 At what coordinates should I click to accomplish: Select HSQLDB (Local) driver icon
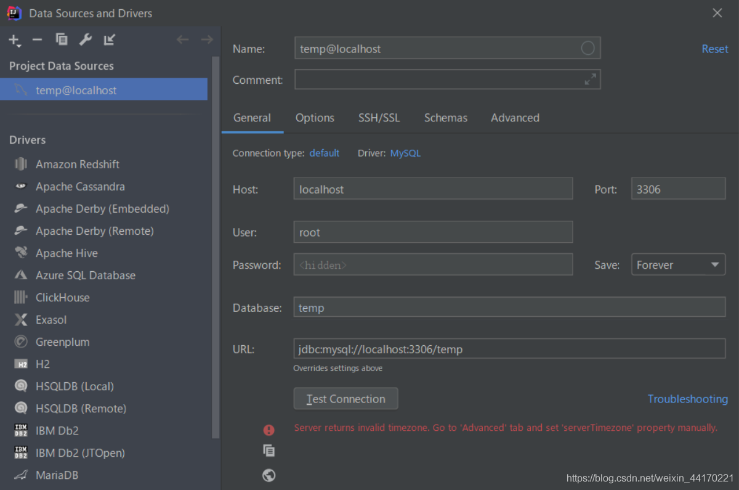coord(21,386)
